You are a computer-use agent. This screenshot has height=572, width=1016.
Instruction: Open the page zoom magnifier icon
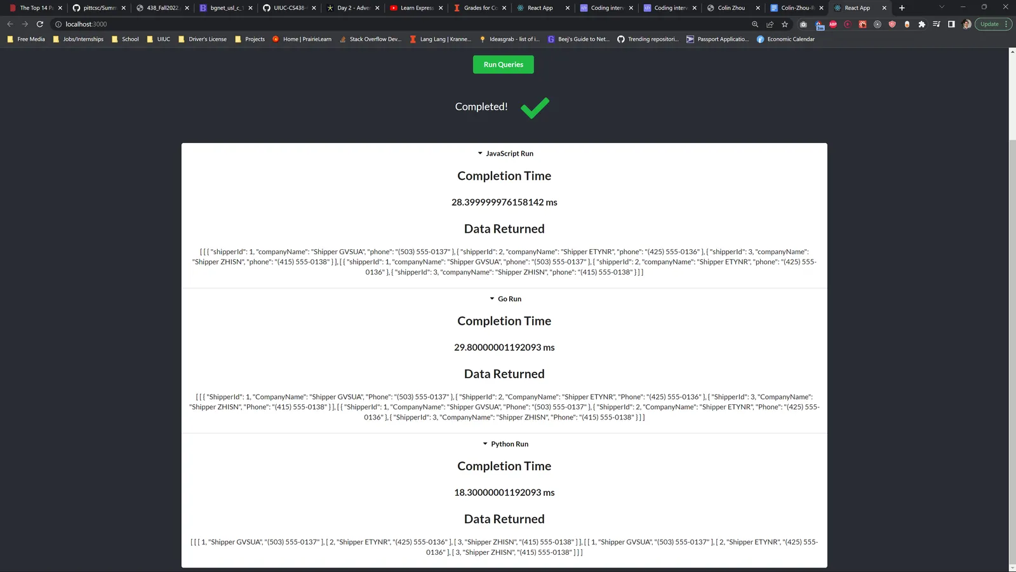point(755,24)
